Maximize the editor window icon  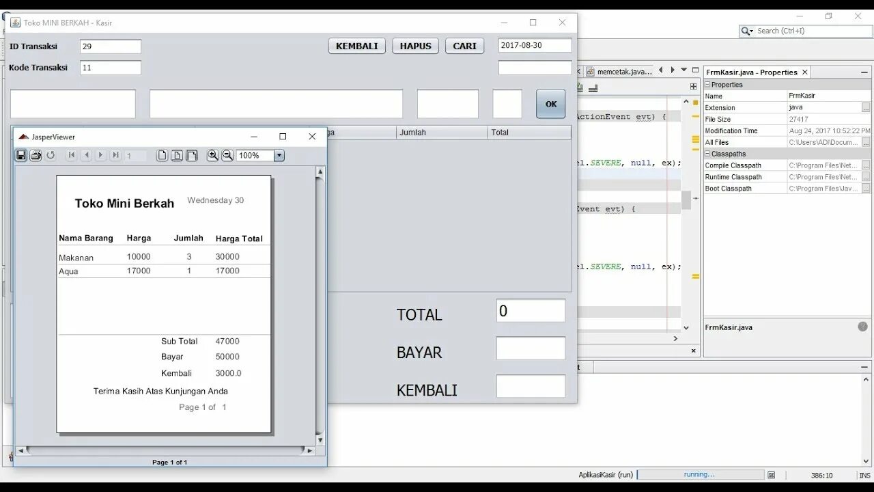695,70
